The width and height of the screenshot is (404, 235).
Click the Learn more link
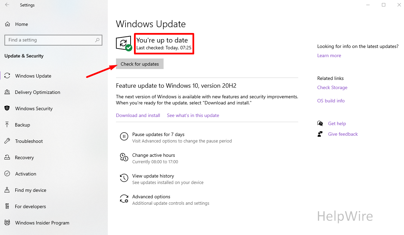click(x=329, y=56)
